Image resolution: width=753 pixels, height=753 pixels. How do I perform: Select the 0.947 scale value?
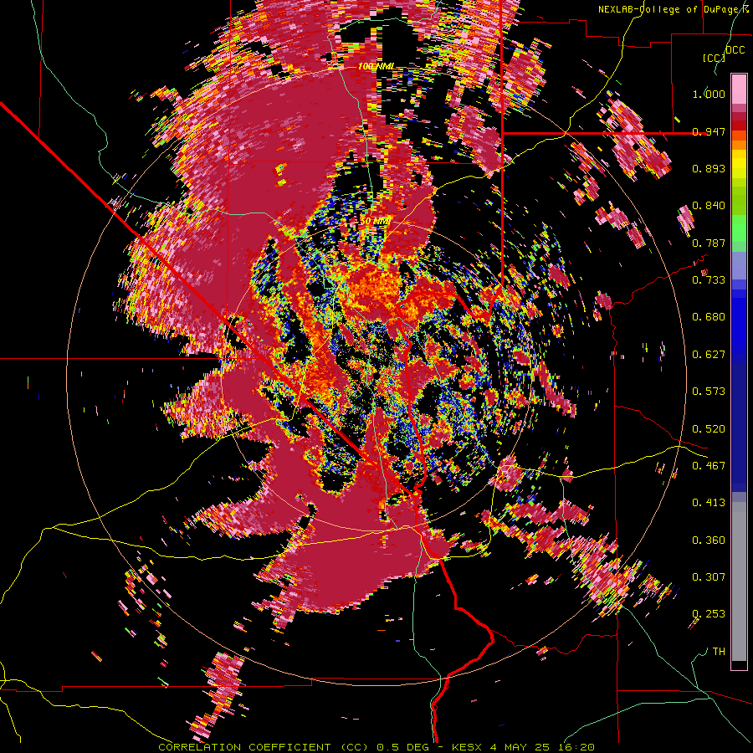(x=709, y=131)
